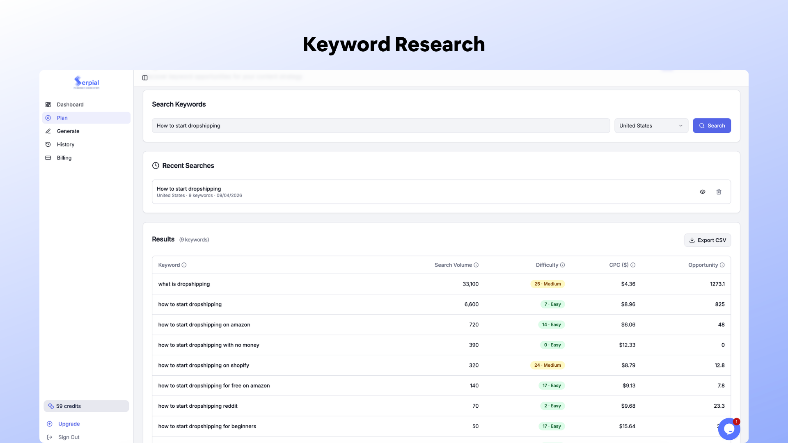View the recent search via eye icon

point(703,192)
